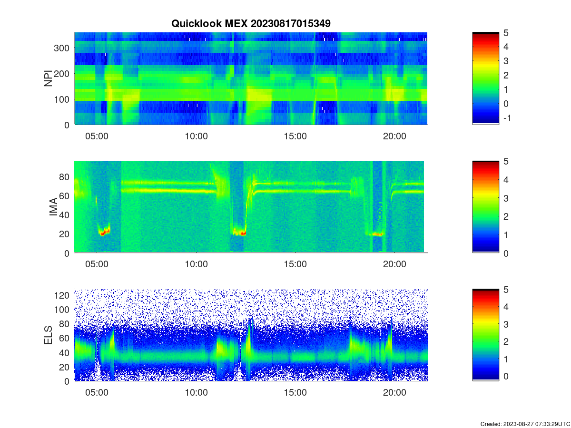This screenshot has width=571, height=428.
Task: Click the 2 label on IMA color bar
Action: (506, 216)
